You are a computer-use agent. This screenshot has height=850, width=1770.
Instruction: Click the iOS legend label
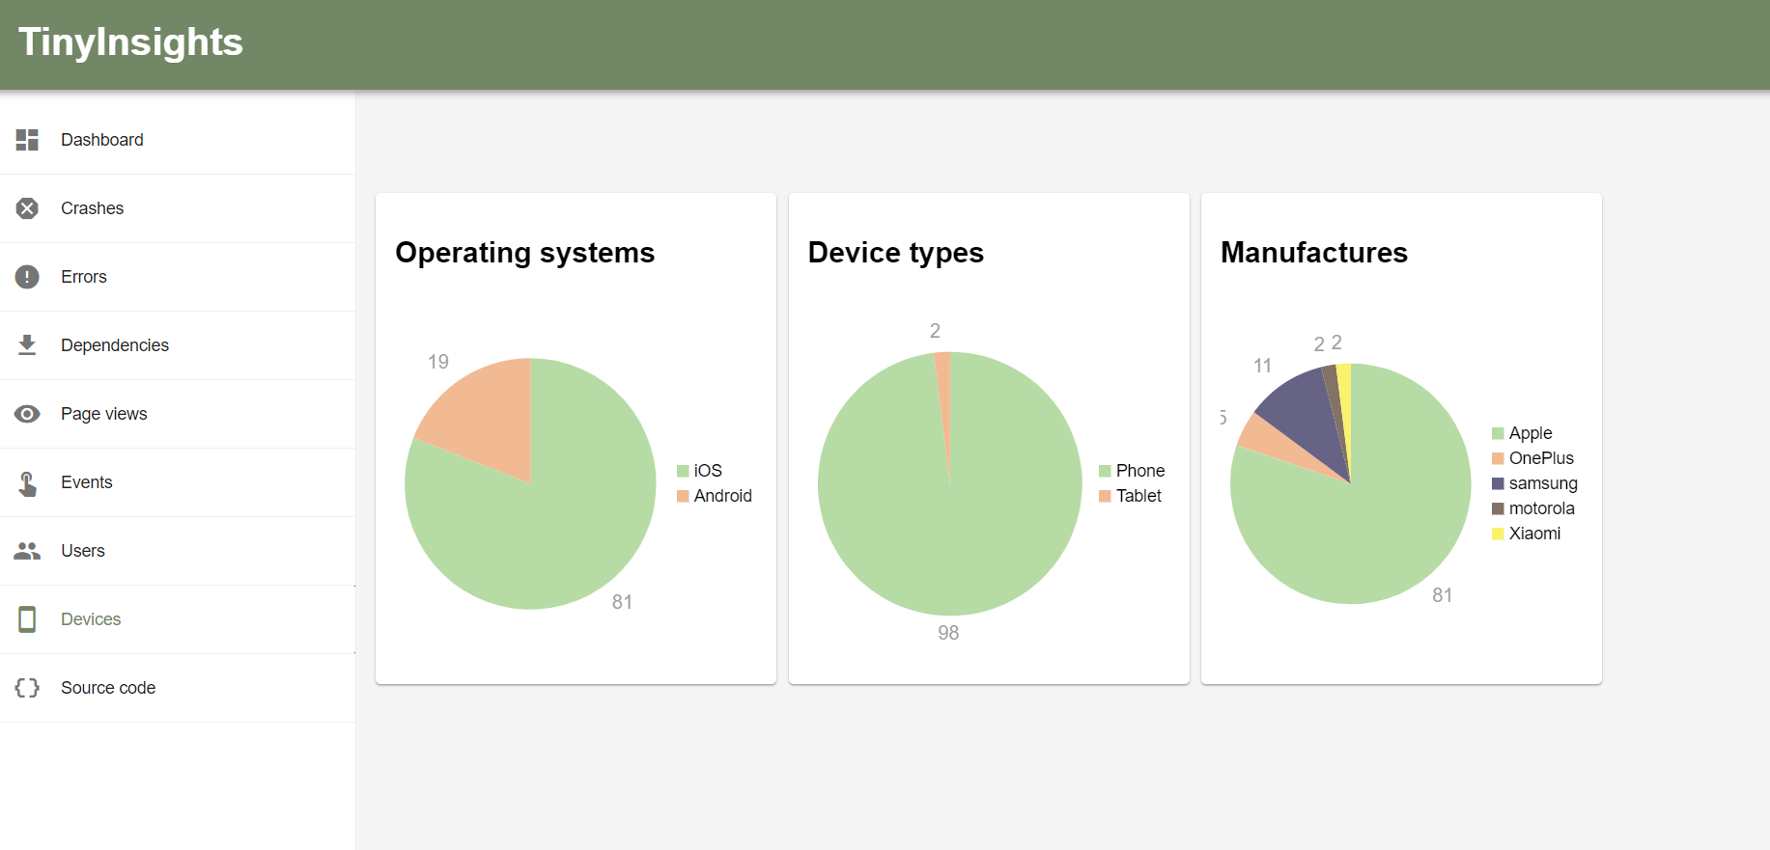[708, 471]
